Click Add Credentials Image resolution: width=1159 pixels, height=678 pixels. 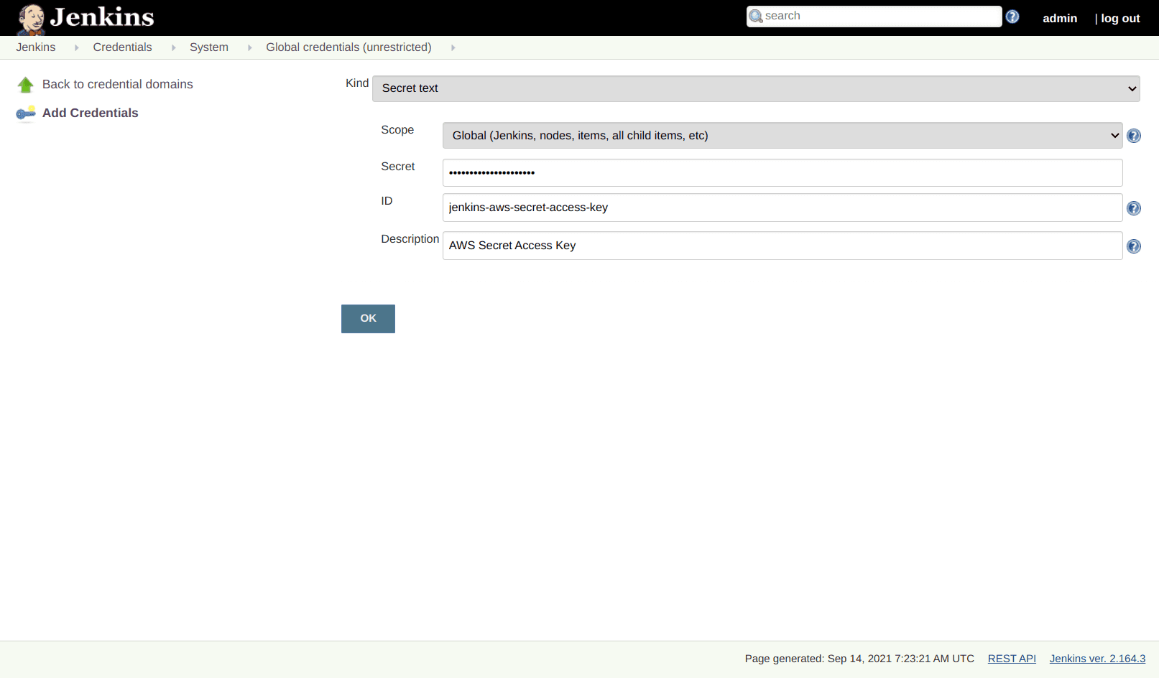90,113
